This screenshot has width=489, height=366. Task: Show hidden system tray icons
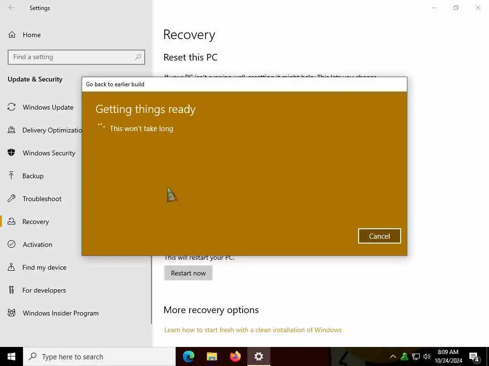pos(393,356)
